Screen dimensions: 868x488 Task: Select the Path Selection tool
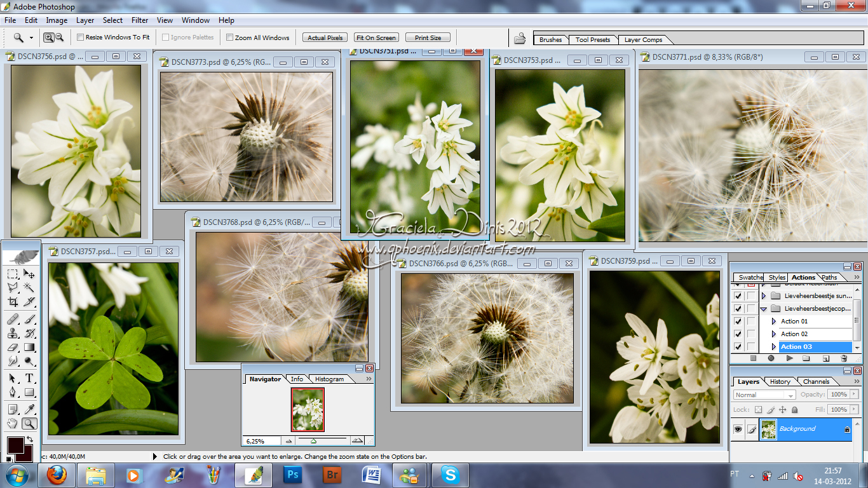(13, 378)
